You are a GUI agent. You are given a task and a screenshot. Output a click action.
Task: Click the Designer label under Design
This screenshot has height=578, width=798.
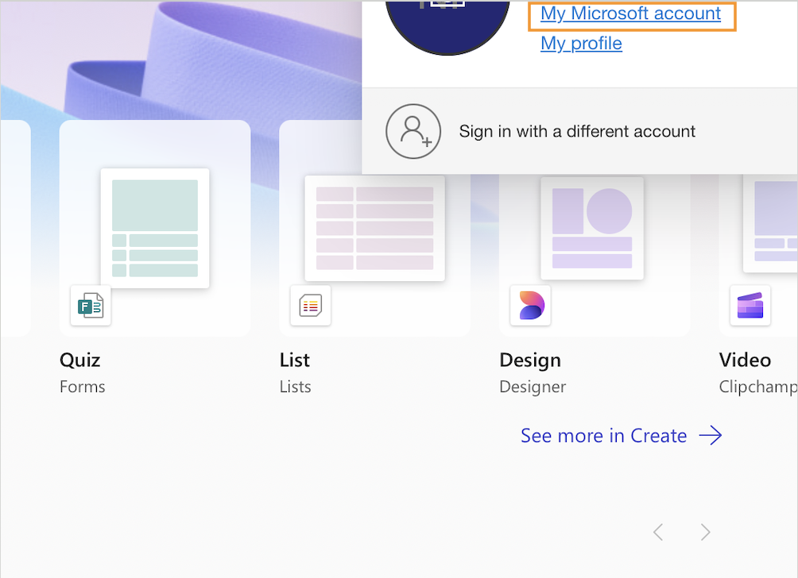(533, 387)
